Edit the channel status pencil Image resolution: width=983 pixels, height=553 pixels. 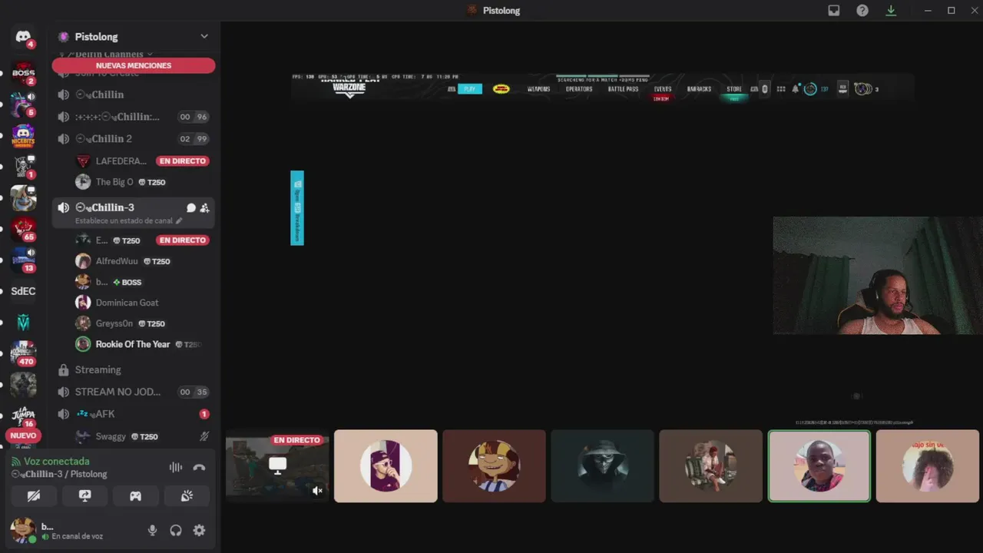179,220
